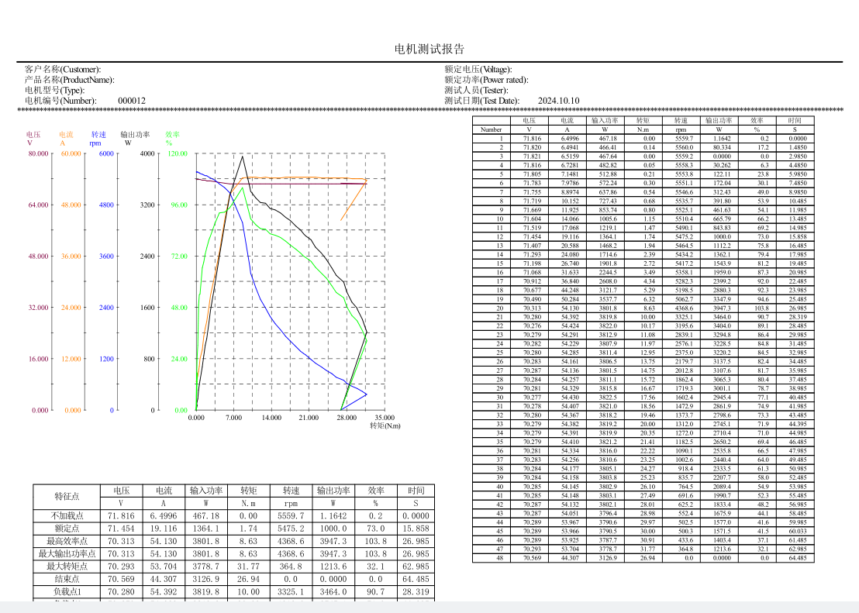Click the Number header in data table
Screen dimensions: 859x613
[491, 130]
